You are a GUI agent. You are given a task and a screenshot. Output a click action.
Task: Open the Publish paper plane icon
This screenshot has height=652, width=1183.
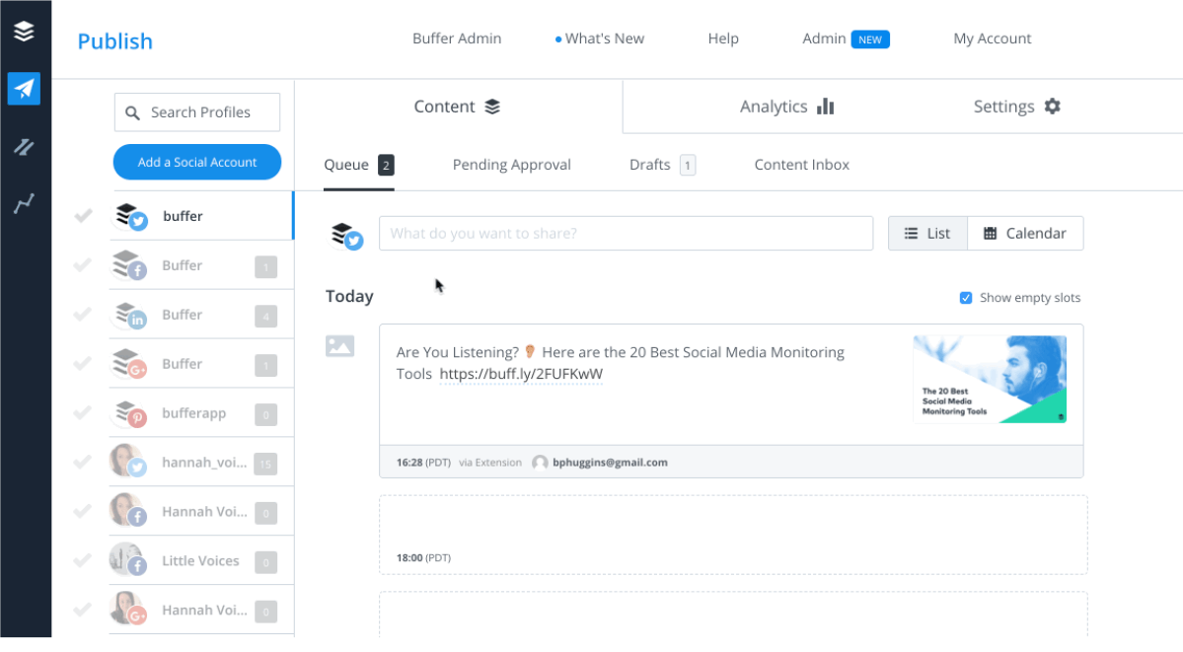(x=24, y=89)
